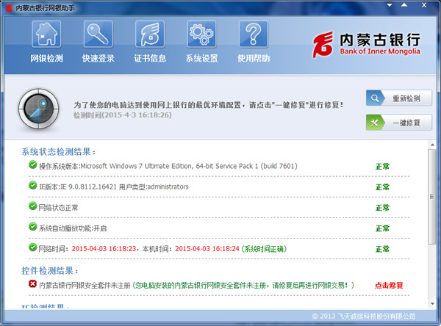
Task: Click the radar scan icon
Action: 38,109
